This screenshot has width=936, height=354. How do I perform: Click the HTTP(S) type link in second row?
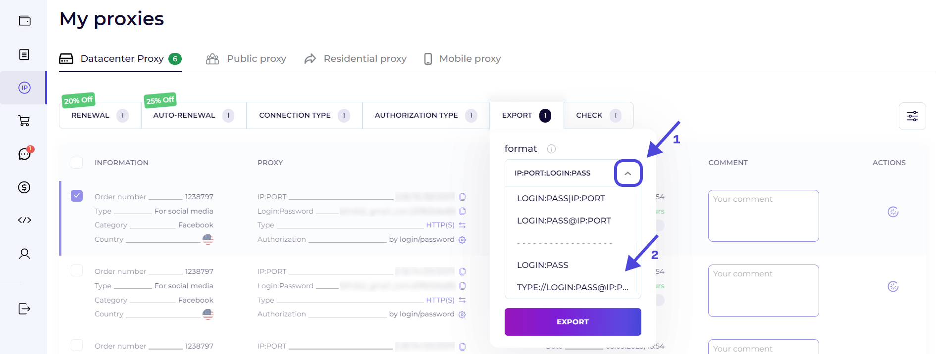pos(440,300)
